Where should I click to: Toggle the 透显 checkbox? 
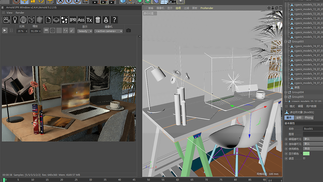[304, 158]
